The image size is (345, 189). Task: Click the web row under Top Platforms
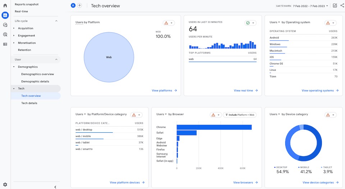(x=222, y=59)
